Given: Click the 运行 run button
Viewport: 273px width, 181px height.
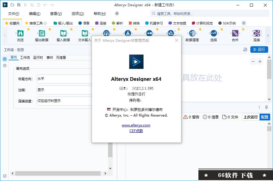Looking at the screenshot, I should click(x=259, y=49).
